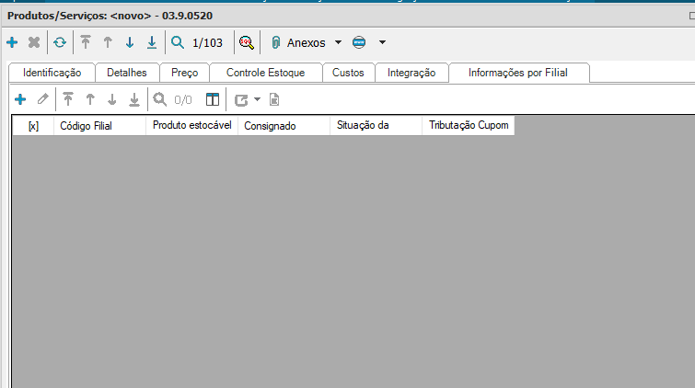
Task: Sort by Produto estocável column header
Action: (191, 125)
